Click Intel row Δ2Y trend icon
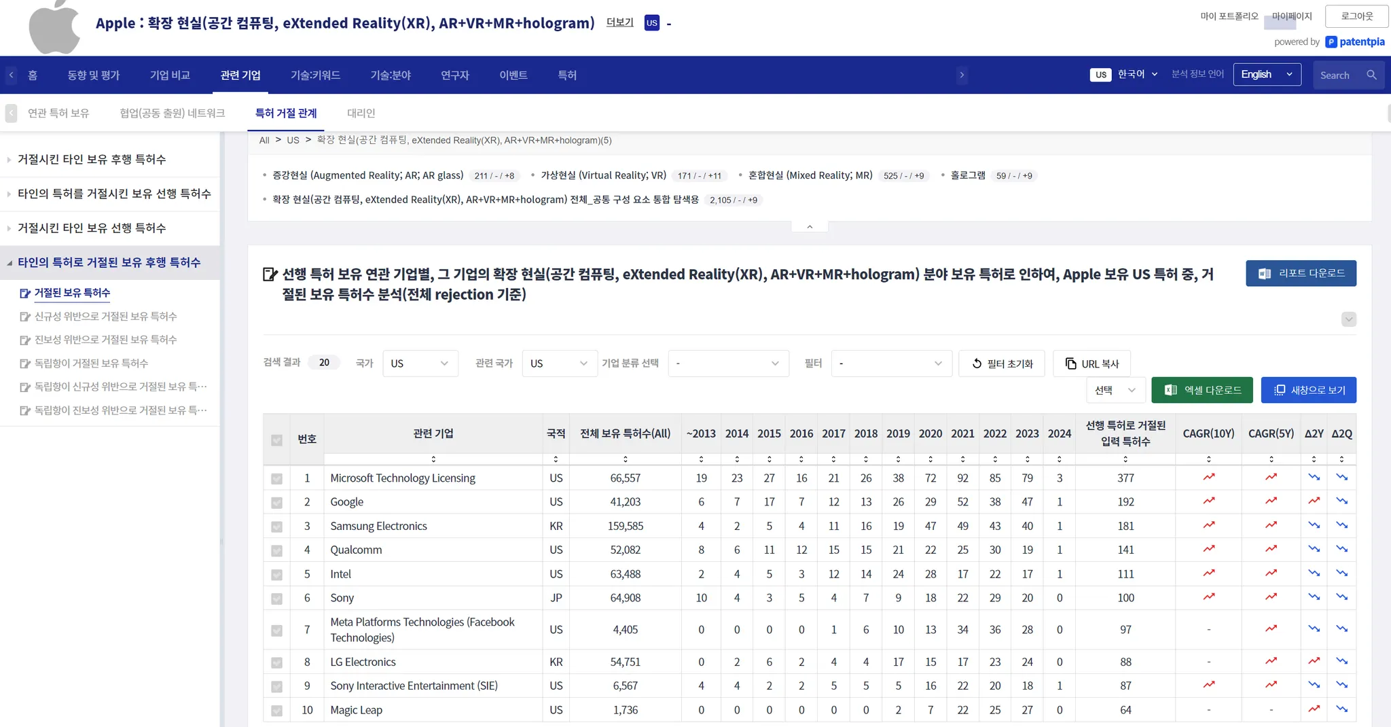The width and height of the screenshot is (1391, 727). [1314, 573]
